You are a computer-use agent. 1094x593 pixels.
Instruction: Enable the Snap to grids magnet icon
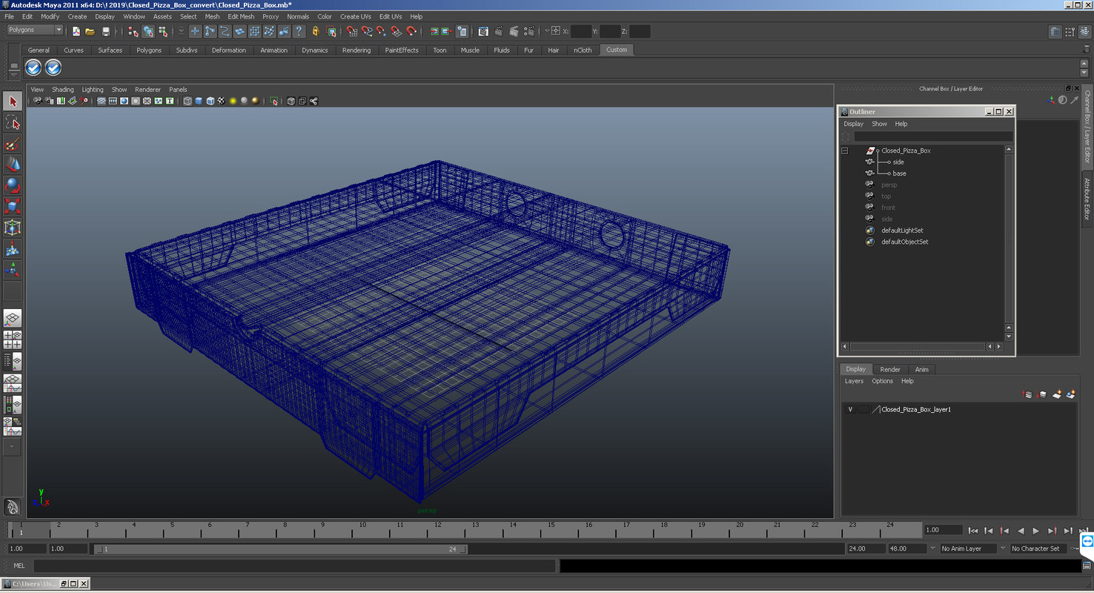tap(351, 32)
